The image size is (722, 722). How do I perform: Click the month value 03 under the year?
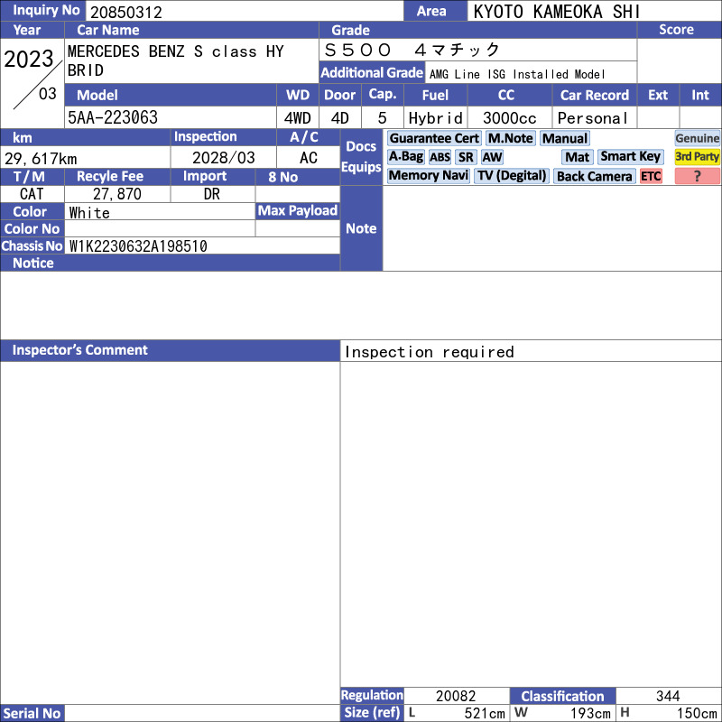pyautogui.click(x=48, y=94)
